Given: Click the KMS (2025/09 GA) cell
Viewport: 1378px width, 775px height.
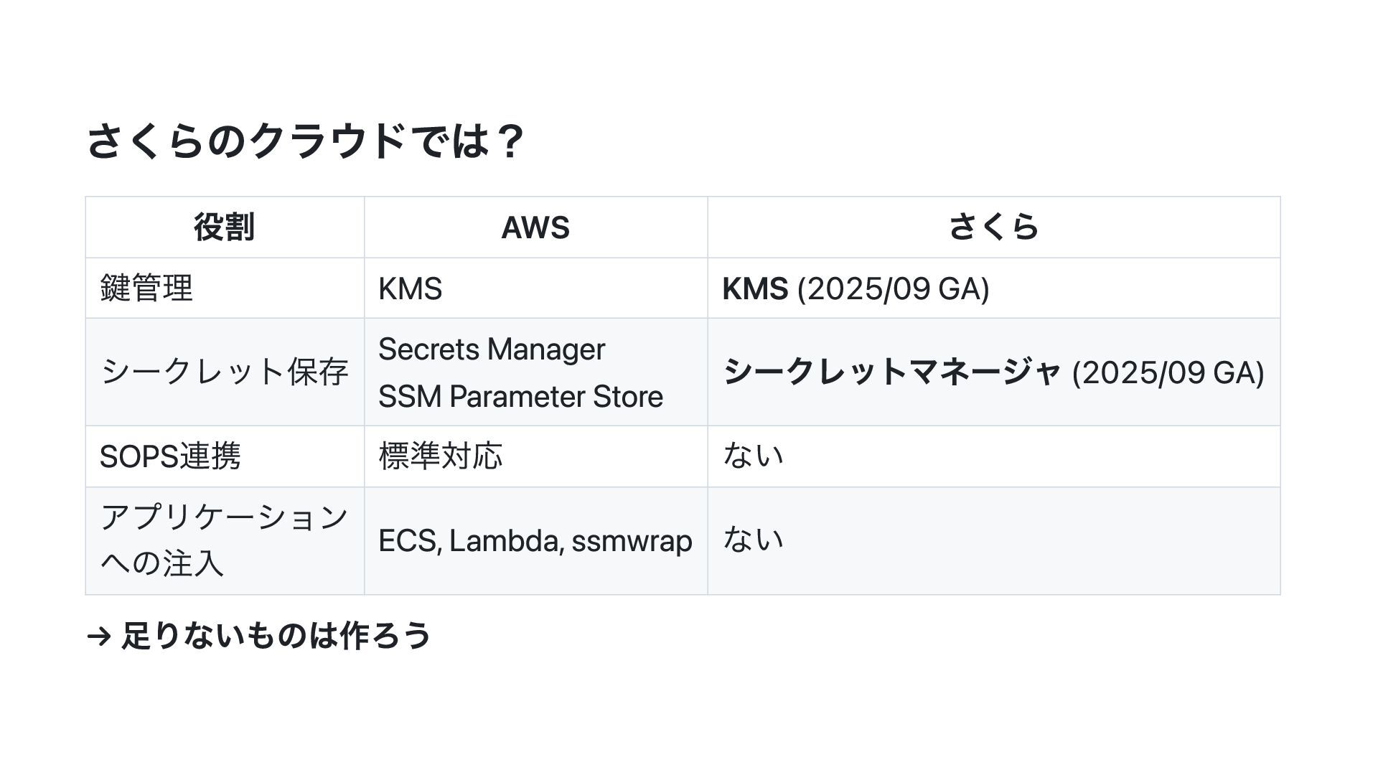Looking at the screenshot, I should [x=856, y=288].
